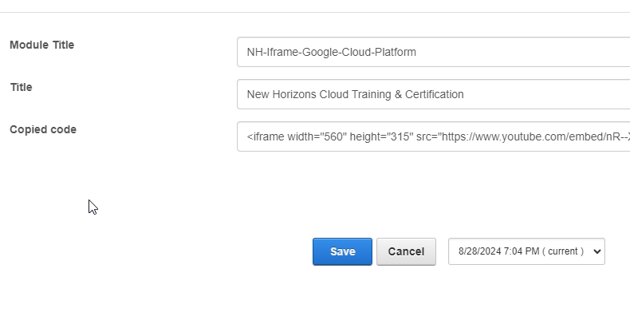Screen dimensions: 630x320
Task: Place cursor at '<iframe' tag start
Action: pos(248,136)
